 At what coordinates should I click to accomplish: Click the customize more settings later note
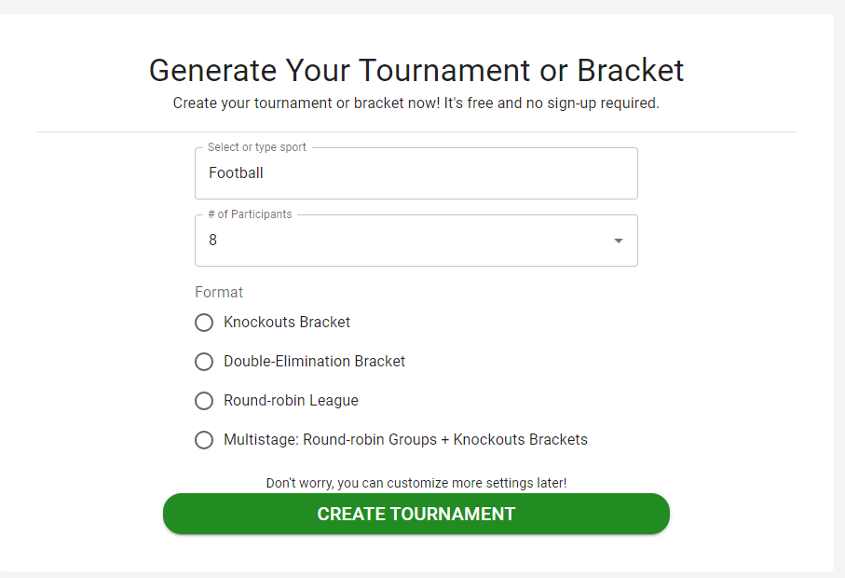416,483
